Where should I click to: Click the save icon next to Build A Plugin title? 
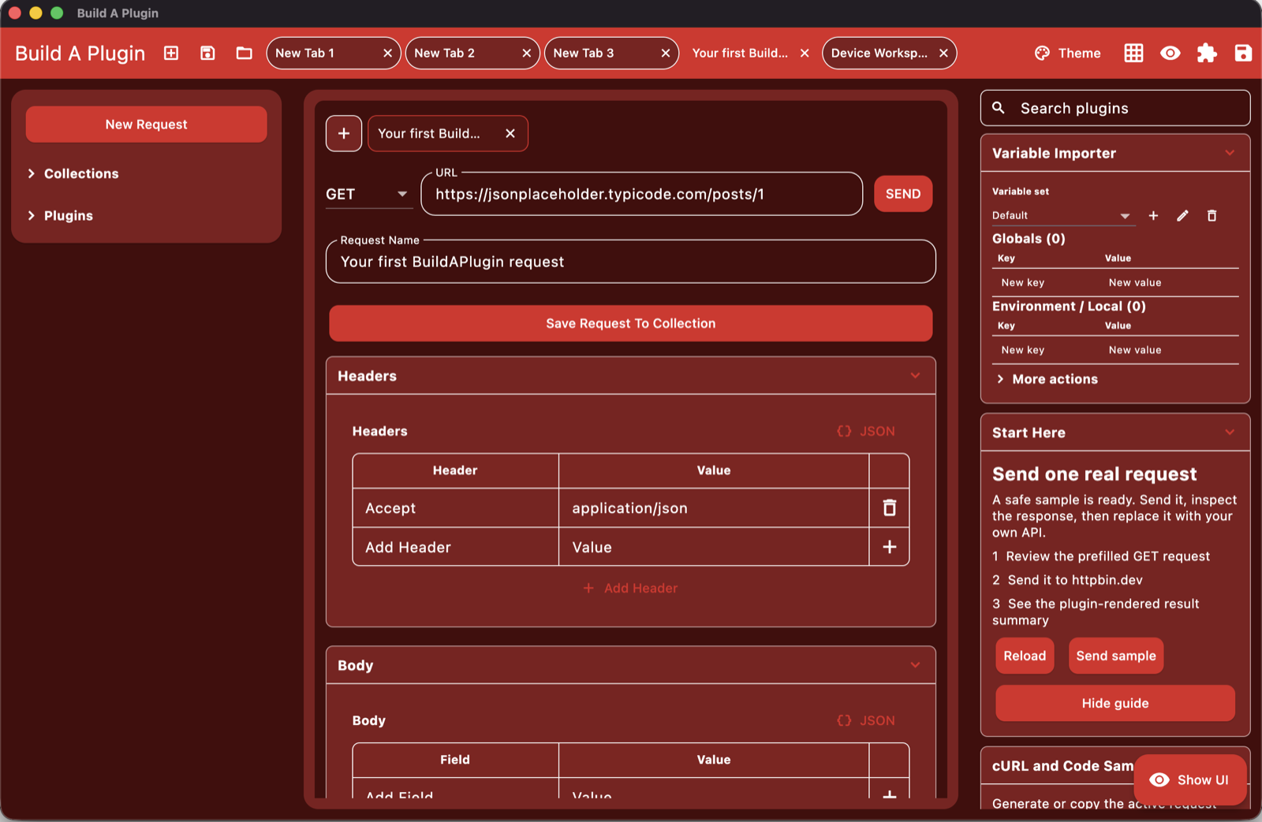[207, 53]
